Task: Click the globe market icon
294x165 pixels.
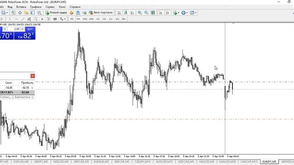Action: [x=85, y=13]
